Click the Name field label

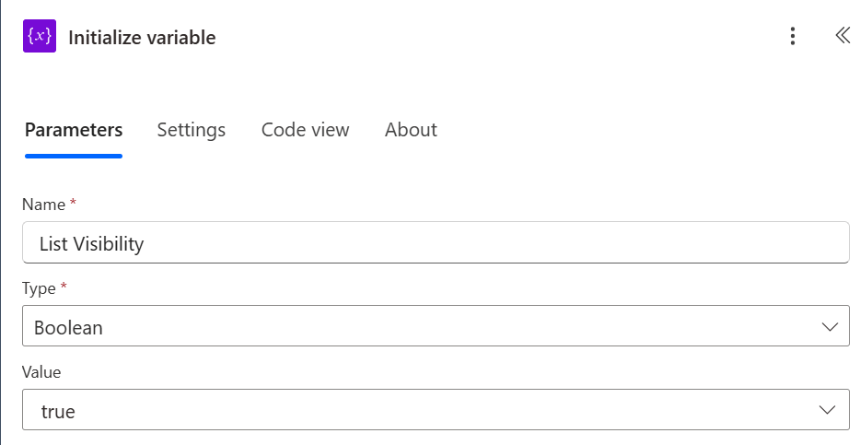coord(43,205)
